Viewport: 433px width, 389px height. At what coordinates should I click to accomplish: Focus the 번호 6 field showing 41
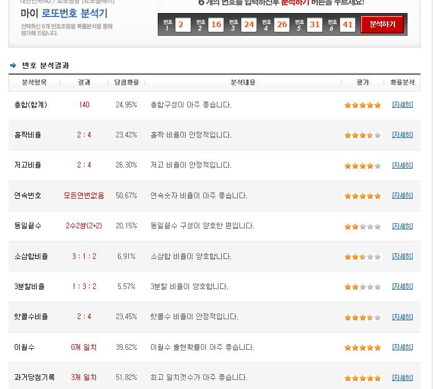click(x=348, y=24)
